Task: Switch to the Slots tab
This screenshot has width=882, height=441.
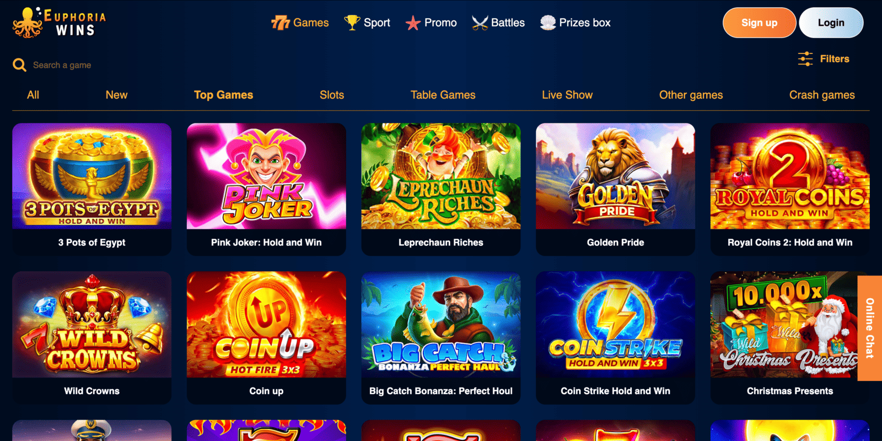Action: (332, 95)
